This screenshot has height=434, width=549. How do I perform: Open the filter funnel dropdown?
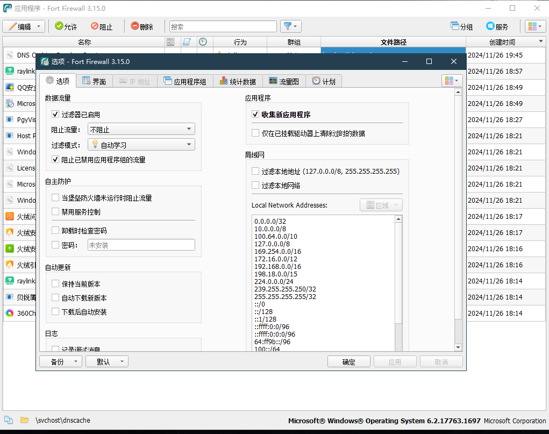pyautogui.click(x=290, y=27)
